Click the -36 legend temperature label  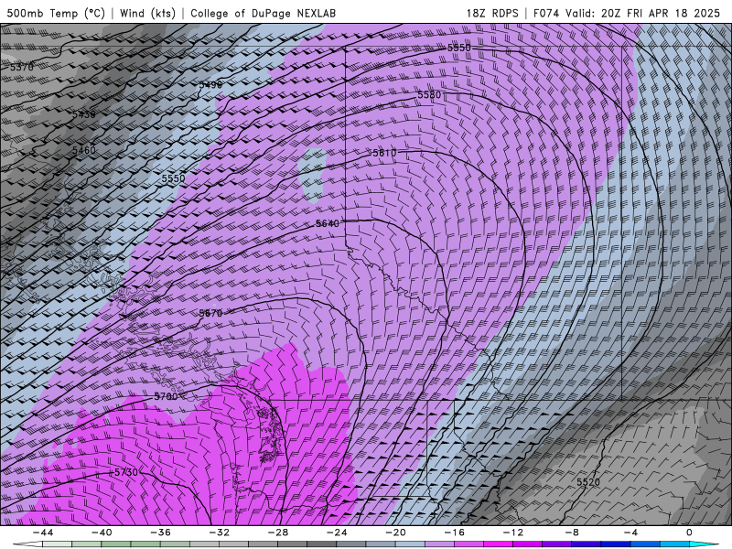click(161, 533)
